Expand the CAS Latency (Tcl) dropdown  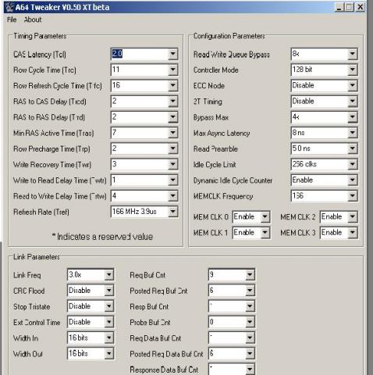pos(172,54)
